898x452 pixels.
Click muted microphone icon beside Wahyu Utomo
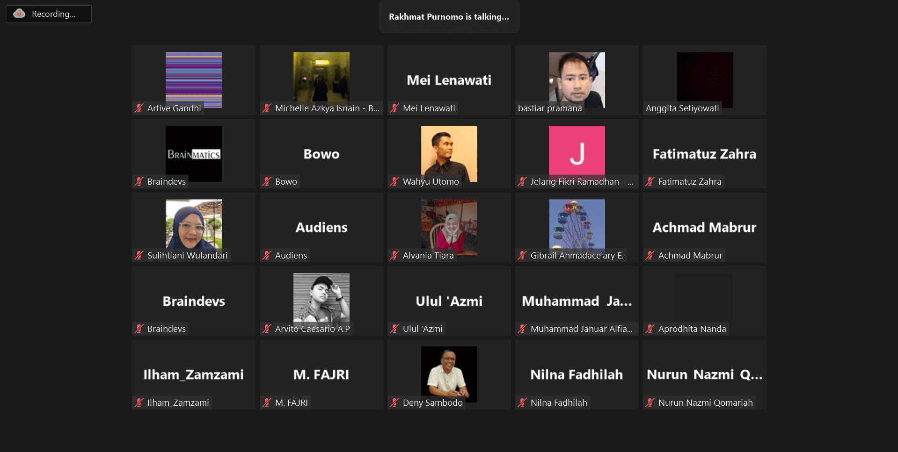point(394,181)
